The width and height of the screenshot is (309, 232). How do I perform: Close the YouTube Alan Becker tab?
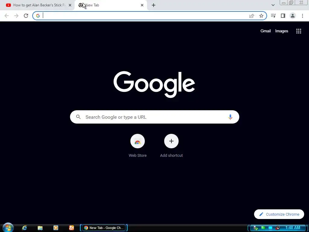tap(70, 5)
